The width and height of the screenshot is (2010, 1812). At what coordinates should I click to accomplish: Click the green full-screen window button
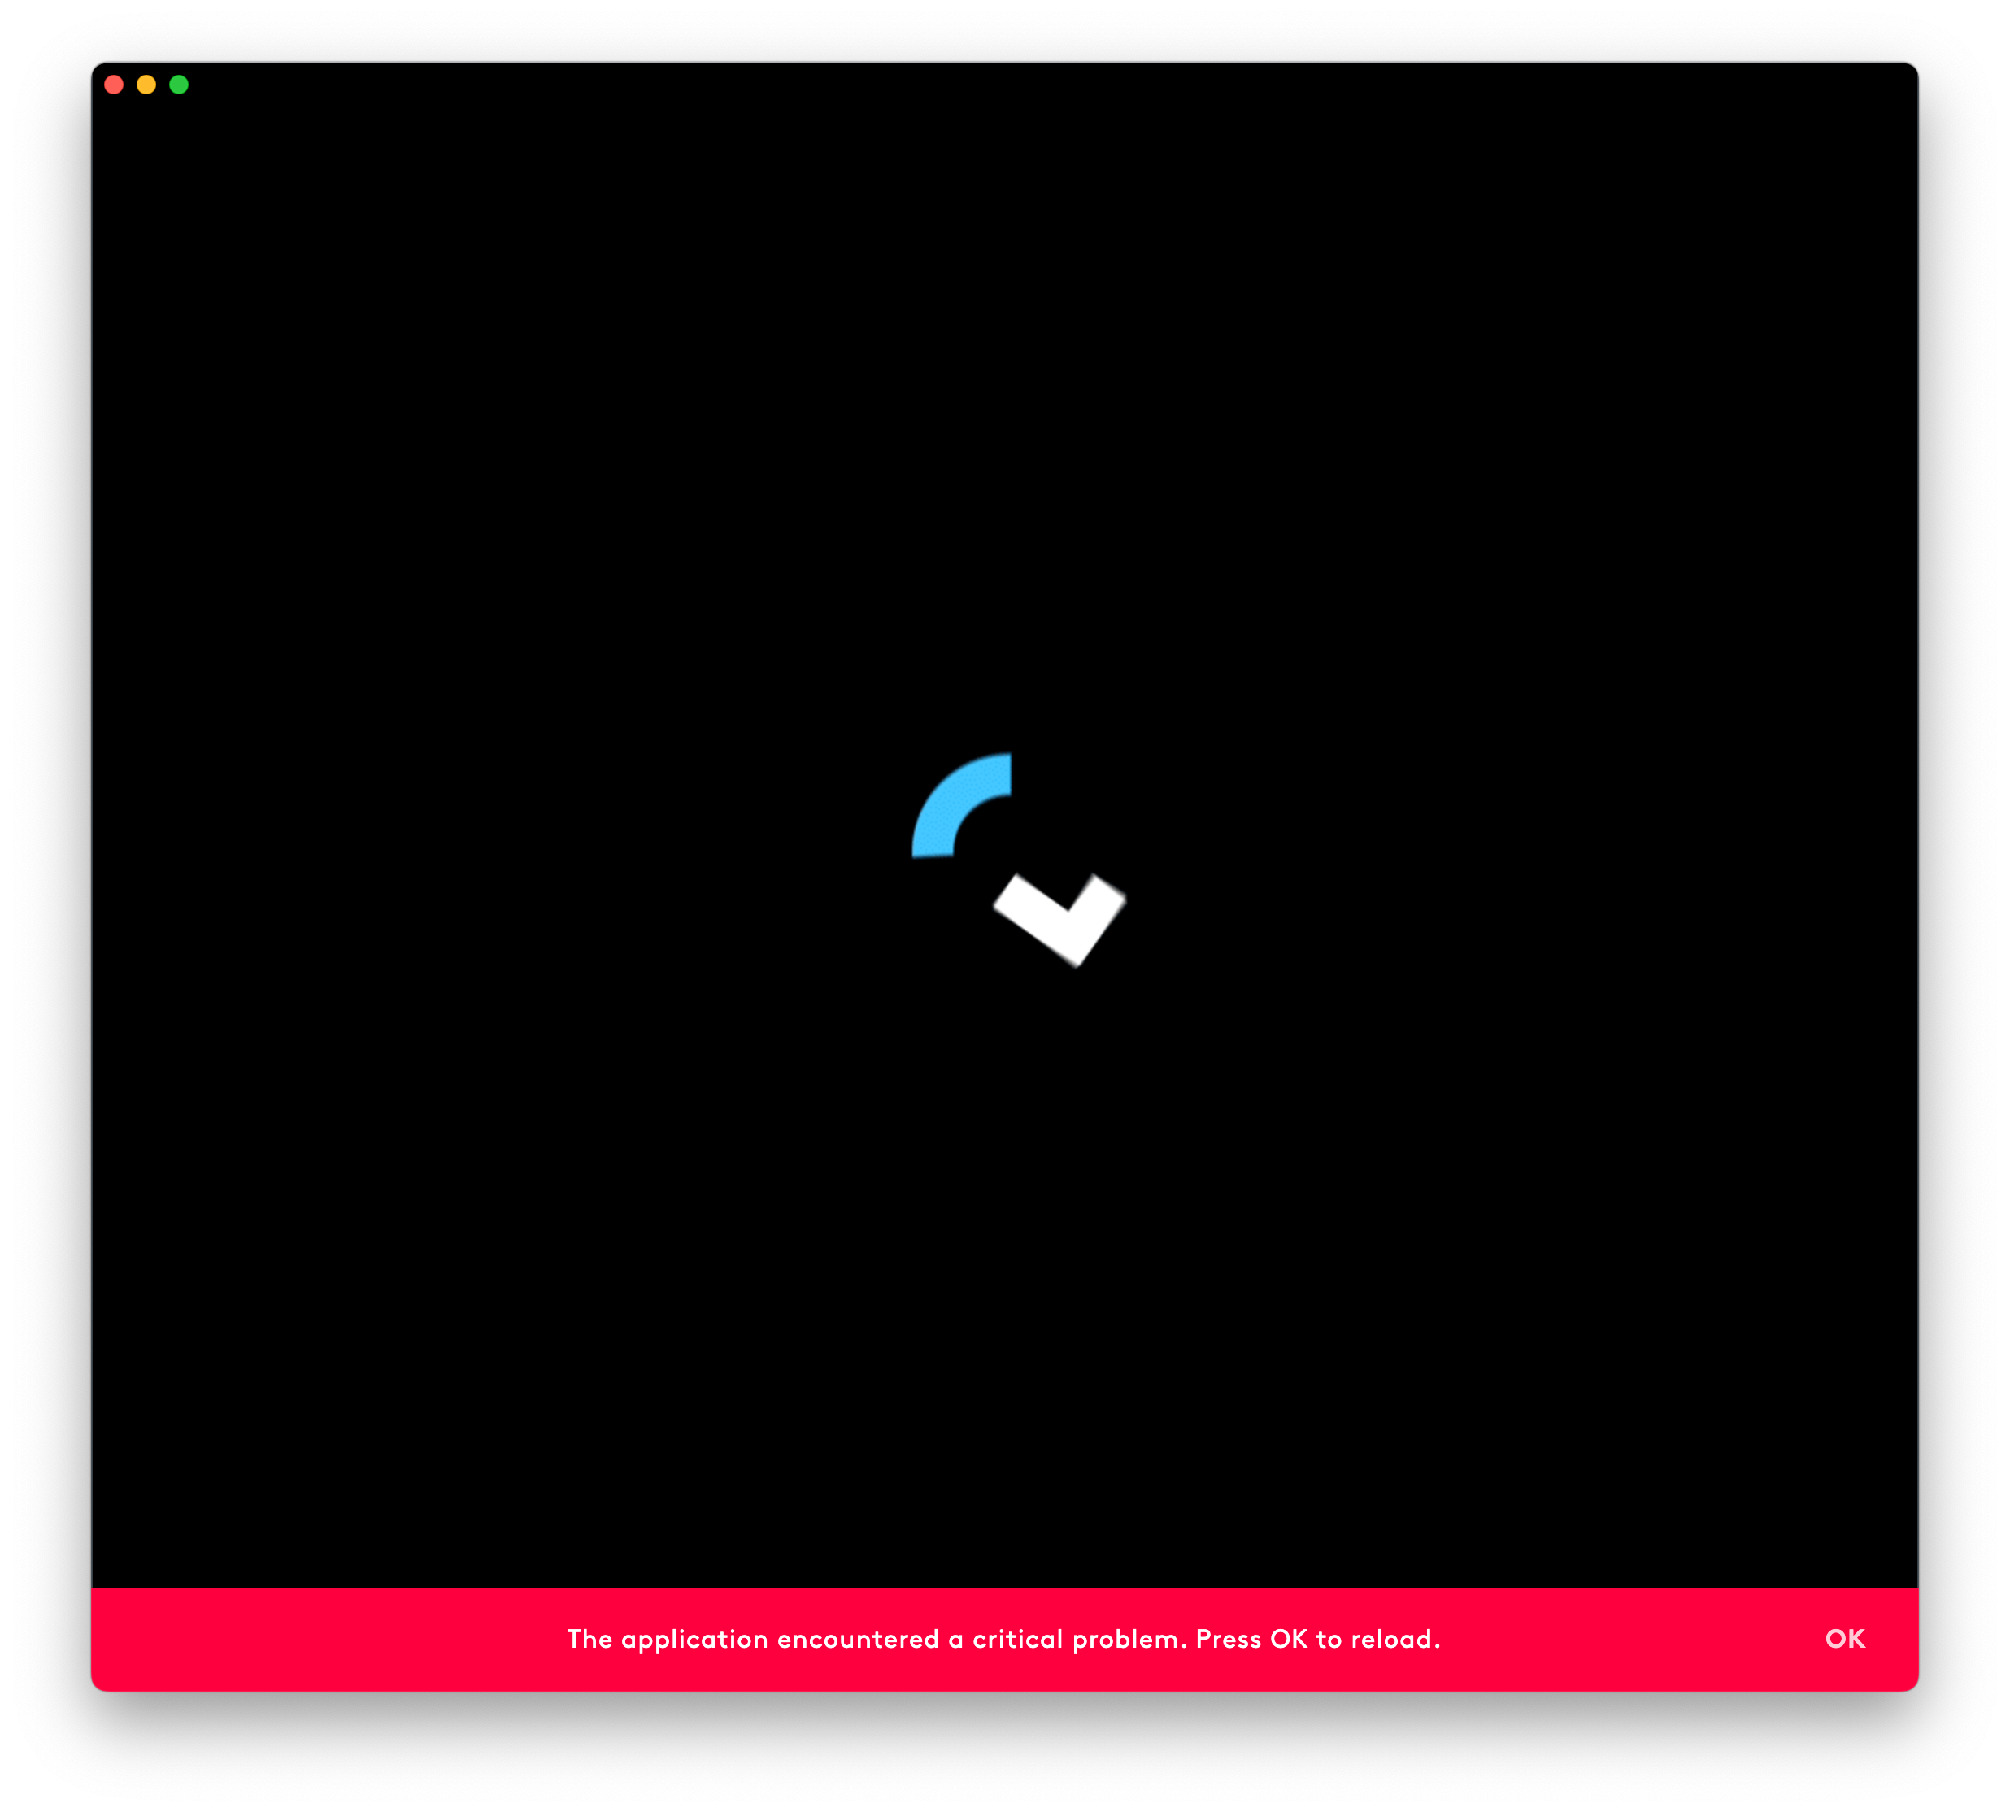179,85
